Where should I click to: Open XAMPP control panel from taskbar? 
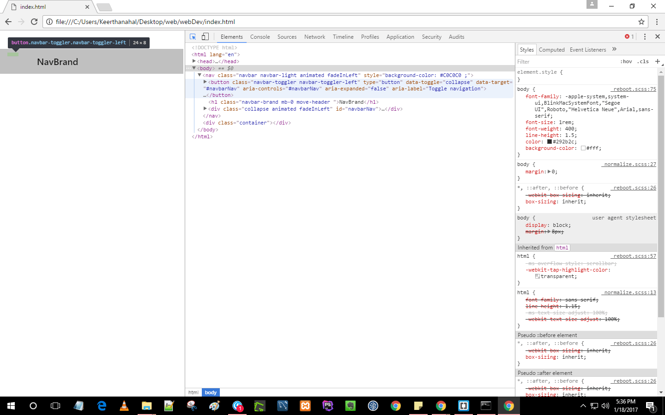pyautogui.click(x=305, y=406)
